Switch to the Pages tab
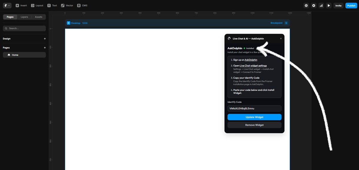This screenshot has height=170, width=359. [10, 17]
